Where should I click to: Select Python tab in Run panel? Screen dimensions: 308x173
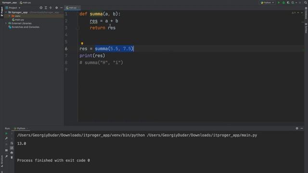(21, 128)
